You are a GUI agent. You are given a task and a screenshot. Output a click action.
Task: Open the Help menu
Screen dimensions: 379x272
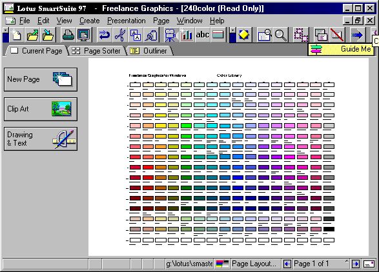pyautogui.click(x=217, y=21)
